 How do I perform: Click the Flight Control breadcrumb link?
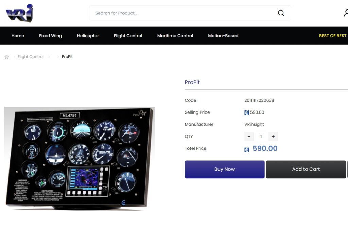tap(31, 57)
